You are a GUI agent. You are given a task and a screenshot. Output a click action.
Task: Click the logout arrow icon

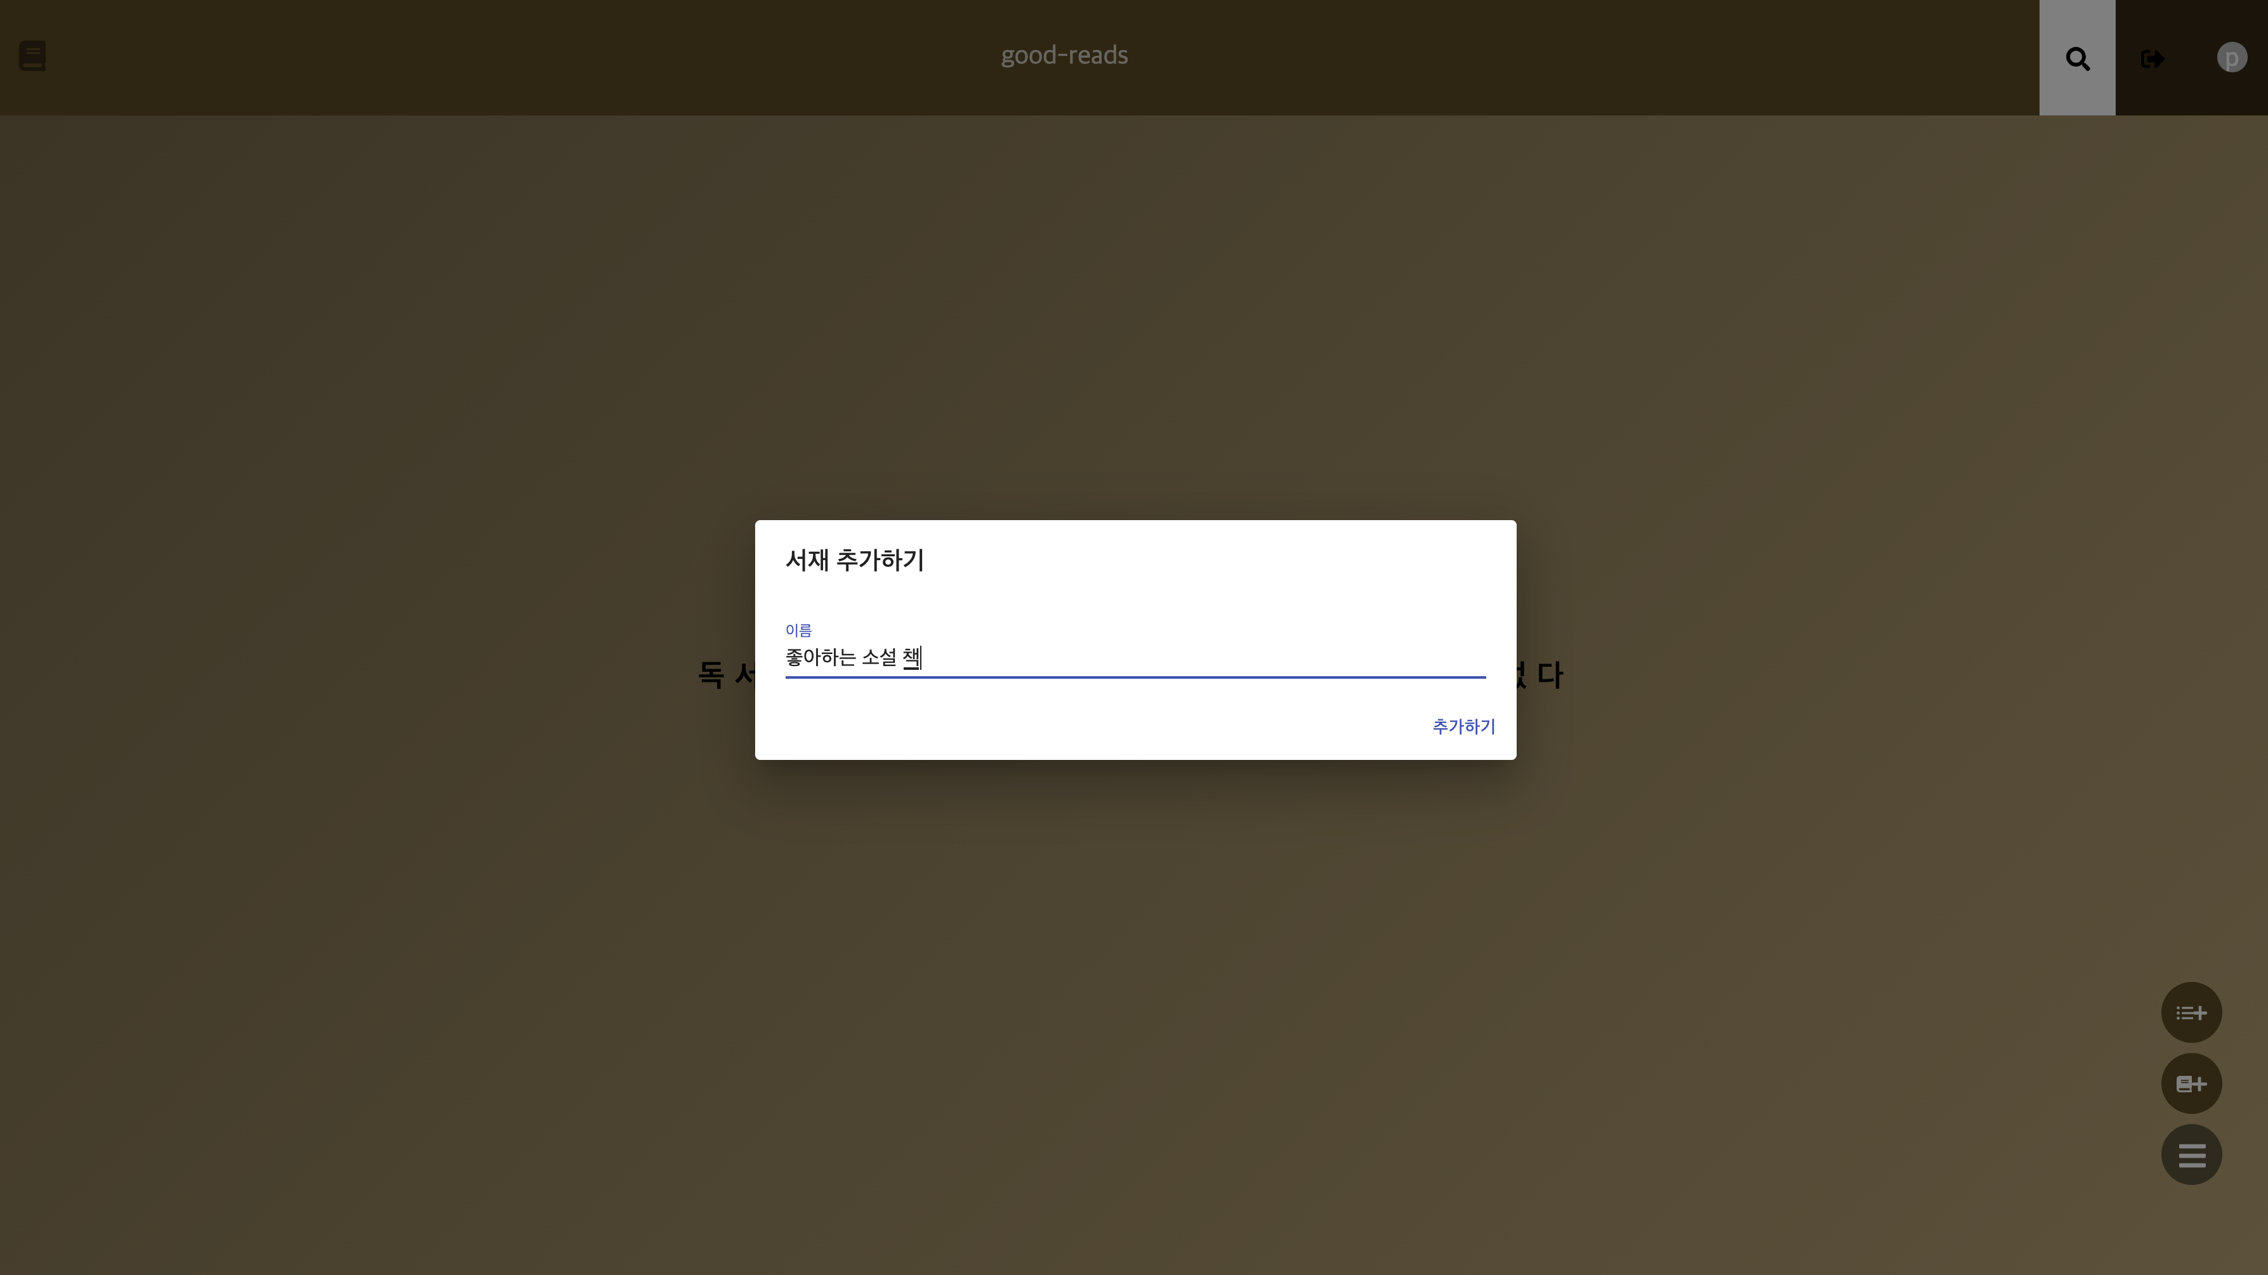click(2152, 59)
